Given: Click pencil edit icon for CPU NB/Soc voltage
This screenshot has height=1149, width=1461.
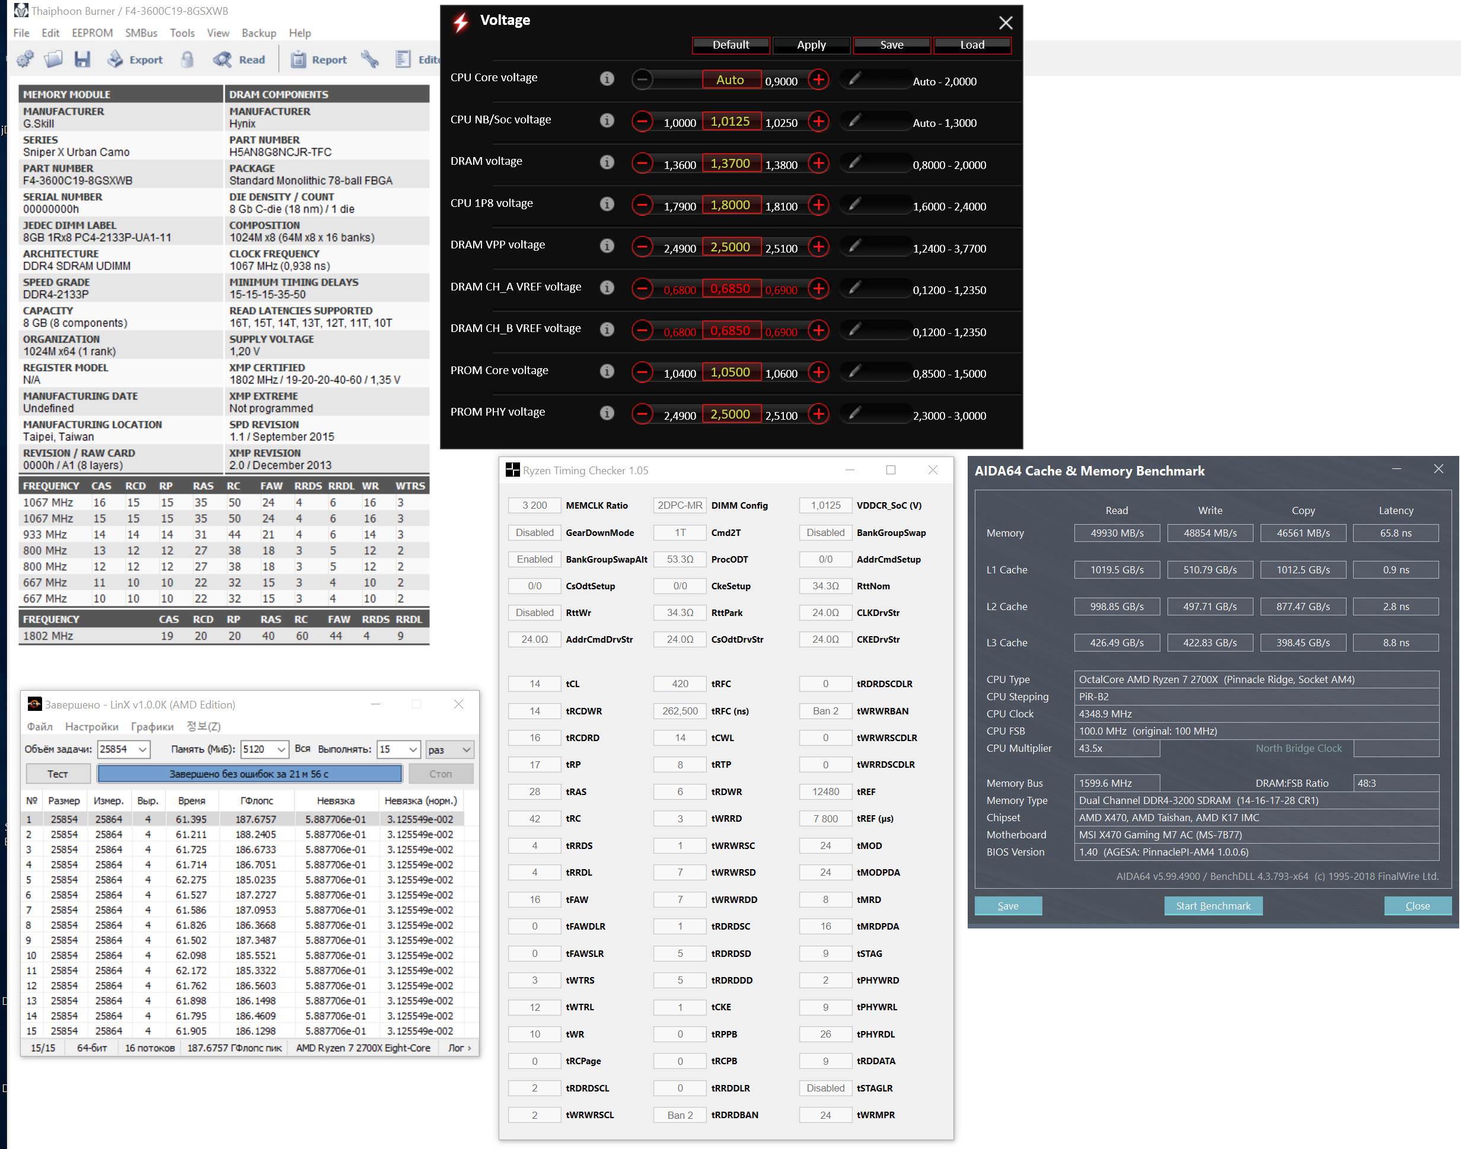Looking at the screenshot, I should [854, 120].
